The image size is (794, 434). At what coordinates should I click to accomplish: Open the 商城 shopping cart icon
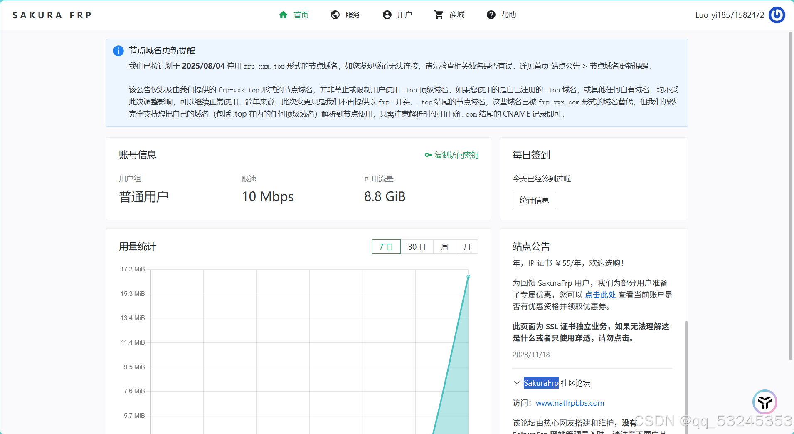[x=439, y=15]
